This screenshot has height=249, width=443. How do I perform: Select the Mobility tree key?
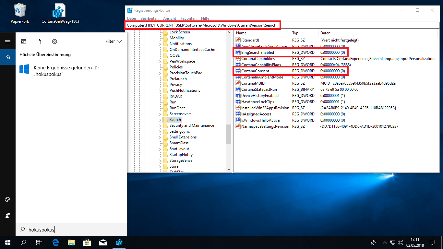click(177, 38)
